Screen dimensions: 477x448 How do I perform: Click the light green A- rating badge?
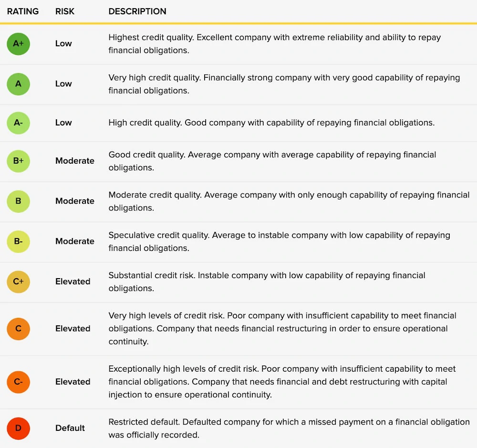[18, 123]
